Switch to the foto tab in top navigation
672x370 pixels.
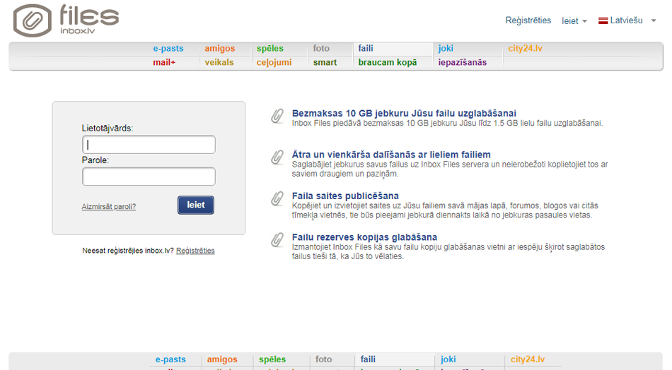(321, 49)
